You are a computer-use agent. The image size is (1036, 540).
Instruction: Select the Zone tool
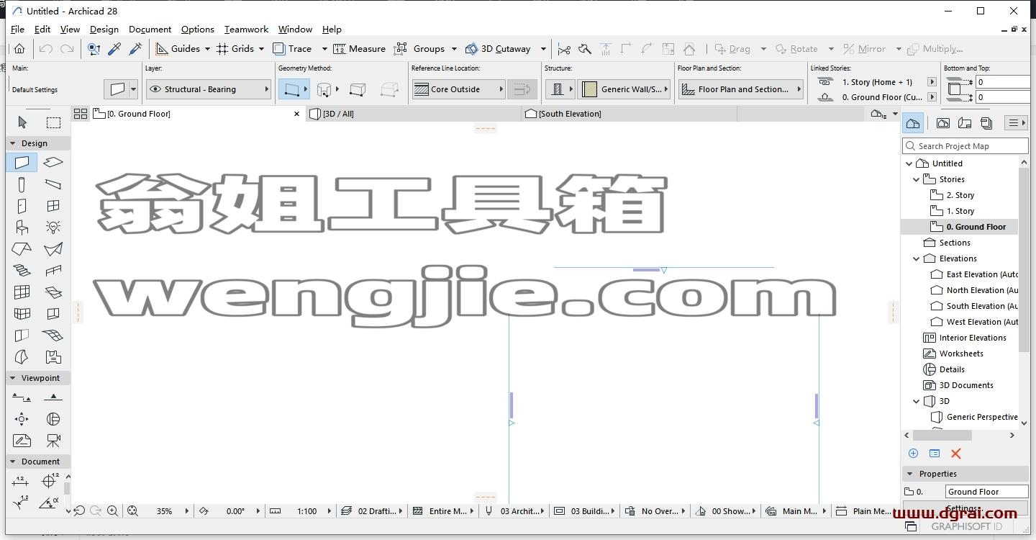[53, 357]
